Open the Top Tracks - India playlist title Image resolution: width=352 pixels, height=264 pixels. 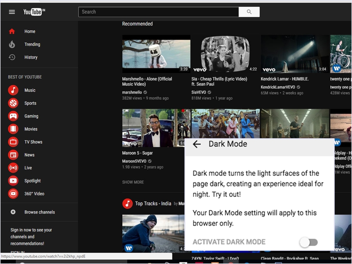(153, 203)
